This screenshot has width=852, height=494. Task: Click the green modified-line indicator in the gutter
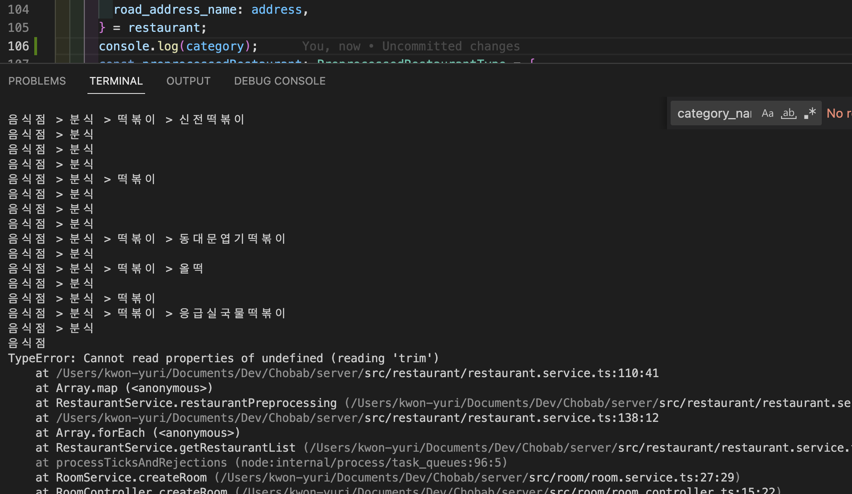click(36, 46)
